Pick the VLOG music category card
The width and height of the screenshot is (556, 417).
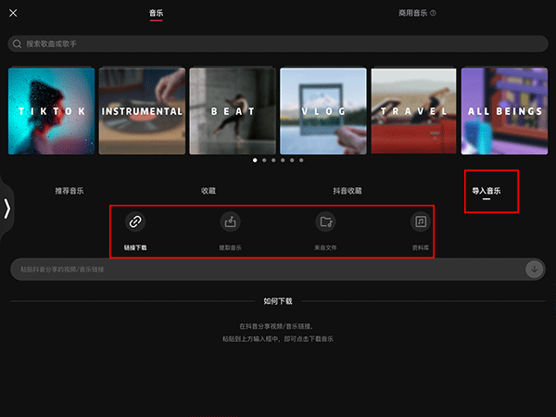[322, 111]
